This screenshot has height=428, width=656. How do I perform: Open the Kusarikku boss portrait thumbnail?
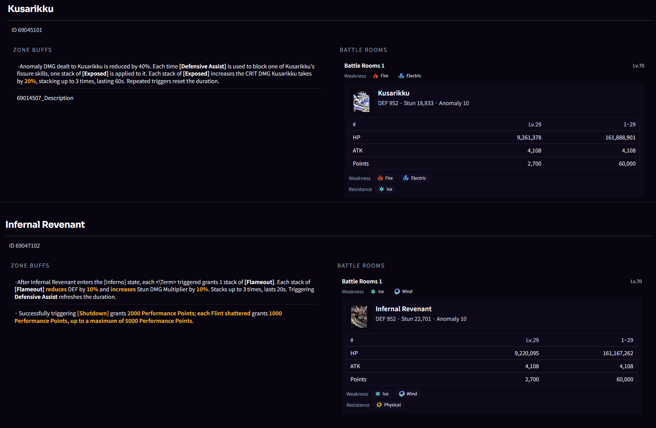click(361, 101)
